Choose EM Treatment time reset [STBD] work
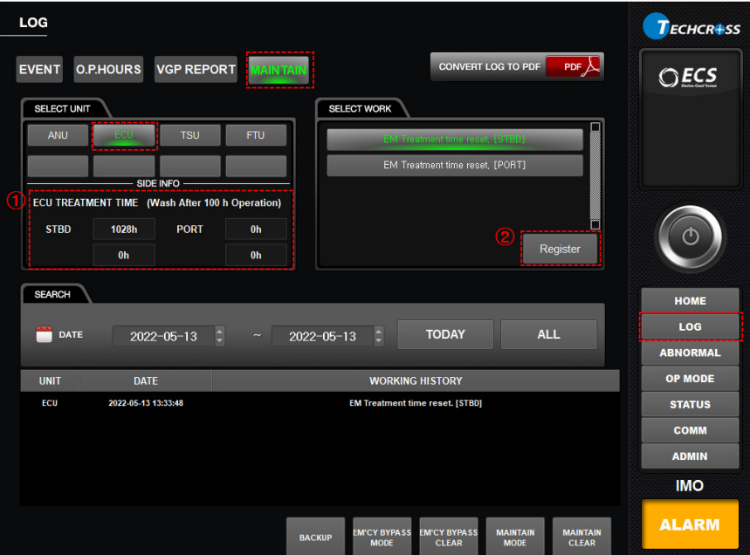750x555 pixels. [x=454, y=140]
